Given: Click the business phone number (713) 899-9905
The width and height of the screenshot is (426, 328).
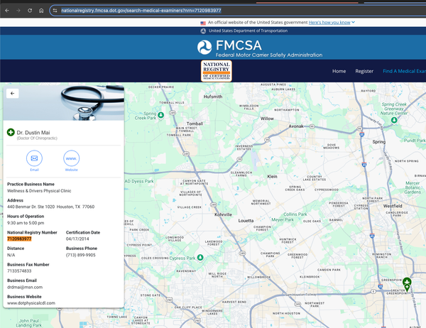Looking at the screenshot, I should (80, 255).
